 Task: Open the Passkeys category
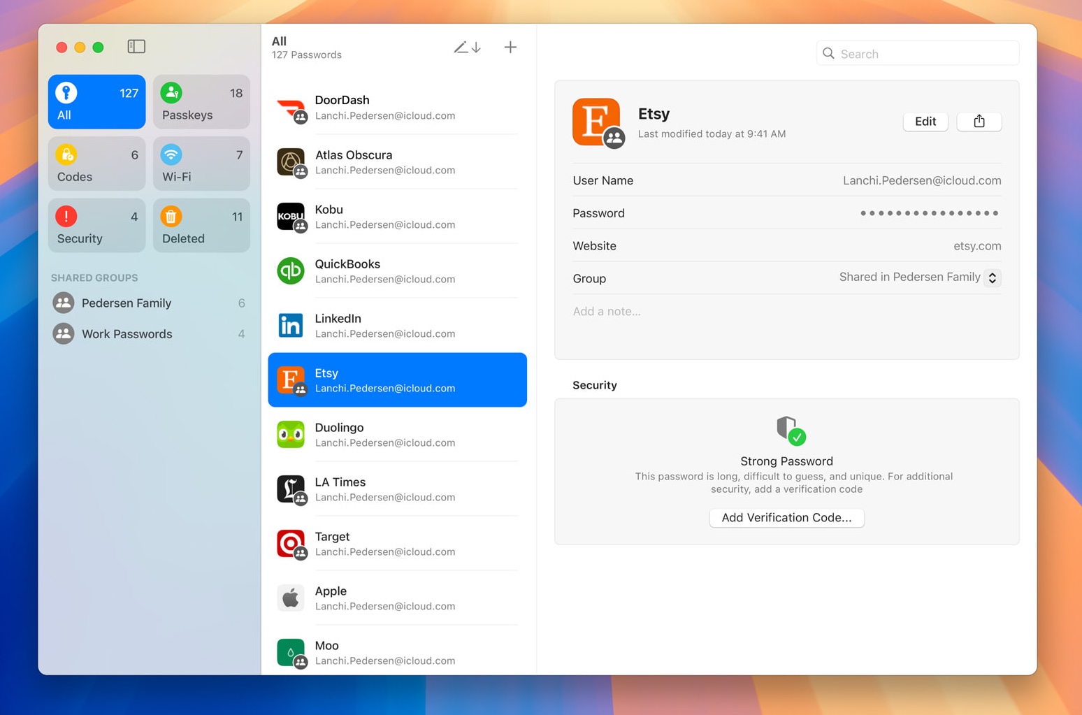pos(201,102)
